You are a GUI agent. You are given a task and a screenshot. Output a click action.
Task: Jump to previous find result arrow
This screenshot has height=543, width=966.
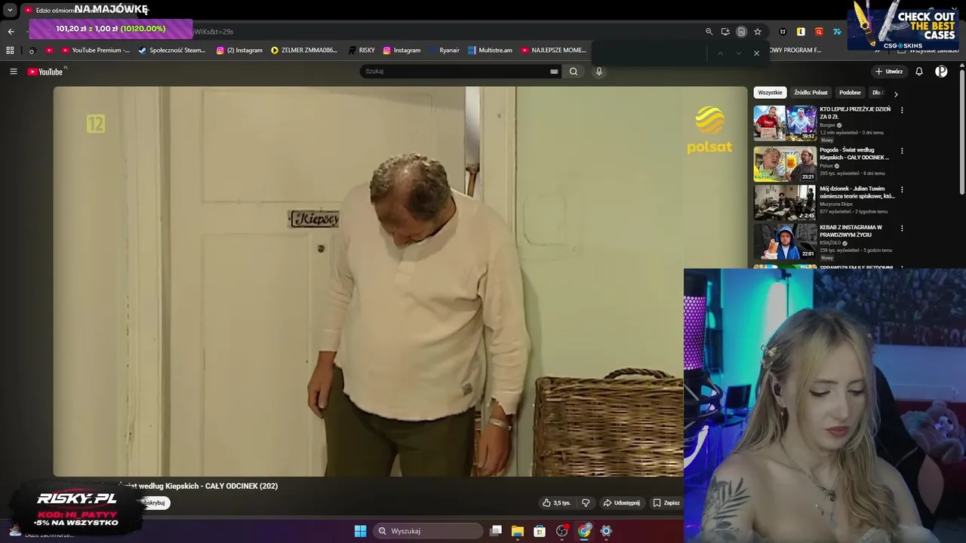coord(720,53)
